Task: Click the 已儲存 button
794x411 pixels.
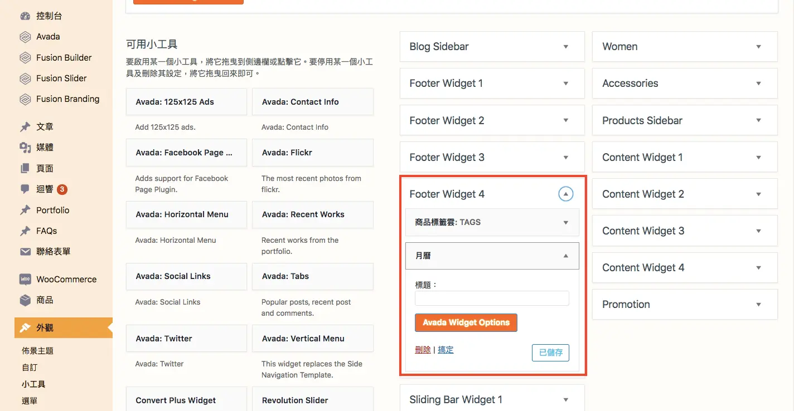Action: pyautogui.click(x=550, y=353)
